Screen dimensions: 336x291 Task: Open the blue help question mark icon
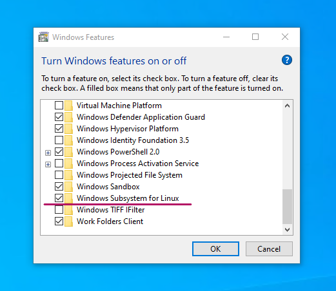point(287,60)
